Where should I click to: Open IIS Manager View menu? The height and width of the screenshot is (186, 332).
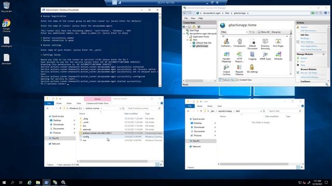pyautogui.click(x=193, y=19)
